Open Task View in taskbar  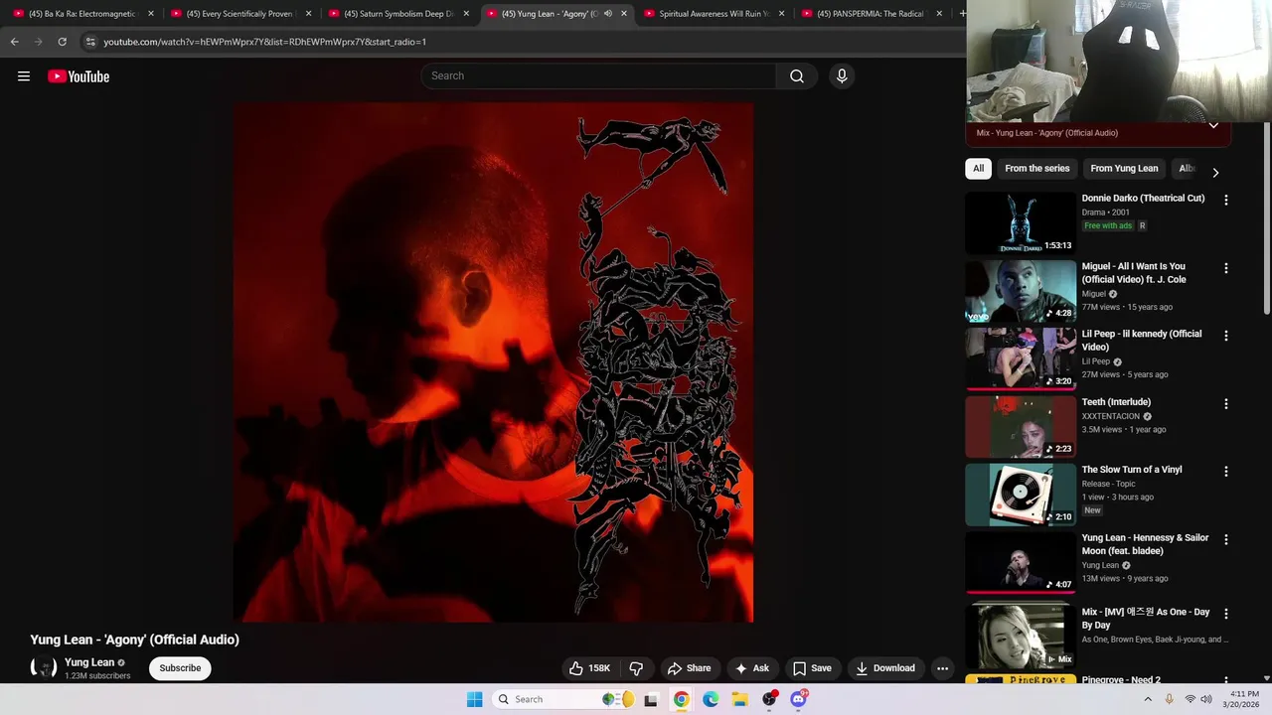[651, 699]
